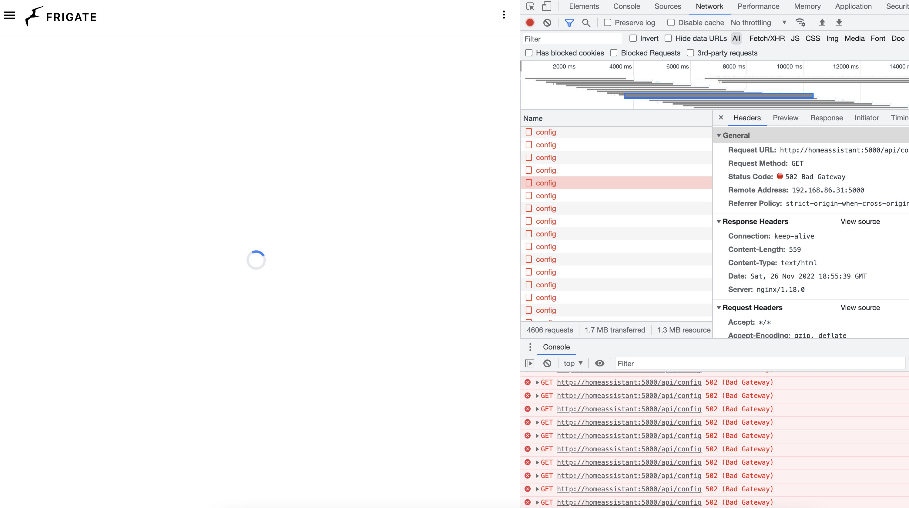Image resolution: width=909 pixels, height=508 pixels.
Task: Import a HAR file
Action: click(x=822, y=22)
